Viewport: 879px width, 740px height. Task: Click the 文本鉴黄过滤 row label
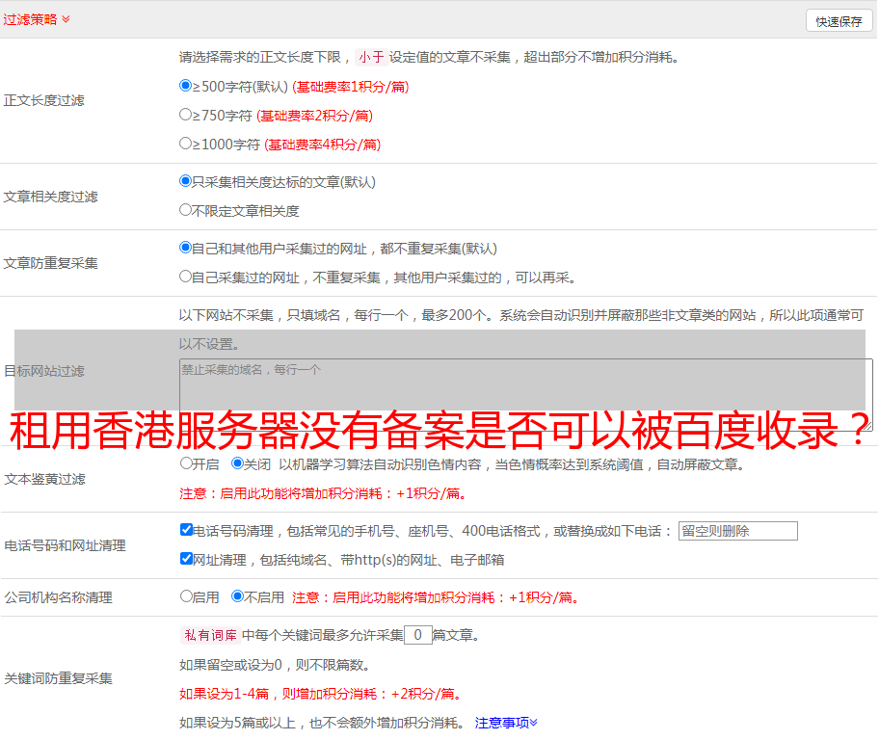point(45,479)
